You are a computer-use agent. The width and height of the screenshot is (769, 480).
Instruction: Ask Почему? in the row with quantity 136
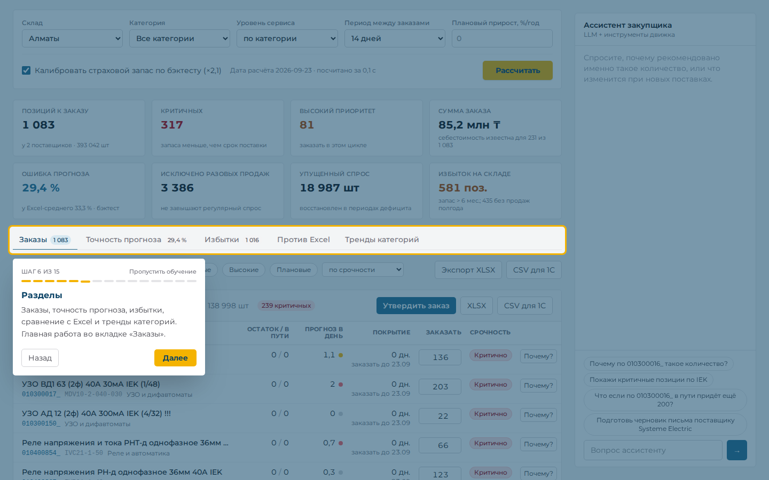click(538, 356)
